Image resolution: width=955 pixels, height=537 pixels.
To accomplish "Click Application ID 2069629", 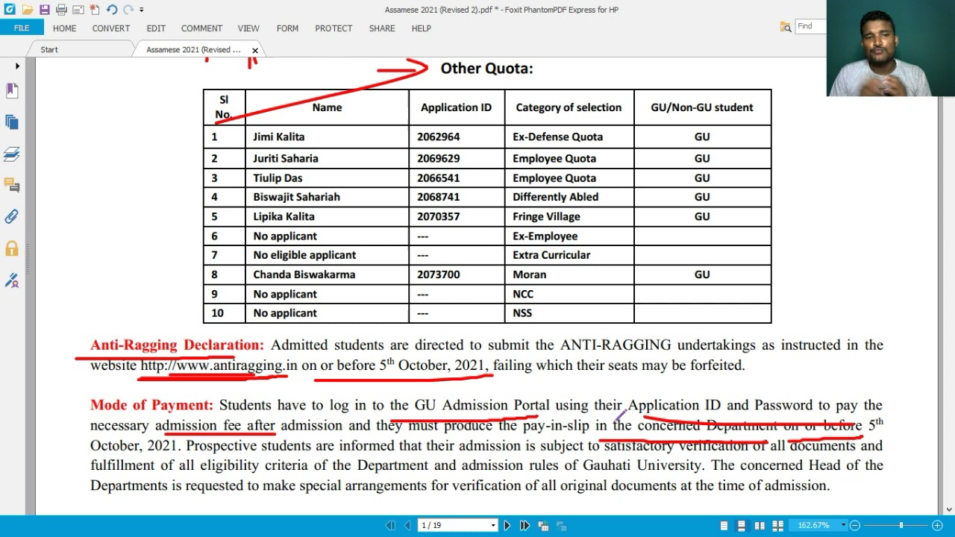I will pyautogui.click(x=438, y=158).
